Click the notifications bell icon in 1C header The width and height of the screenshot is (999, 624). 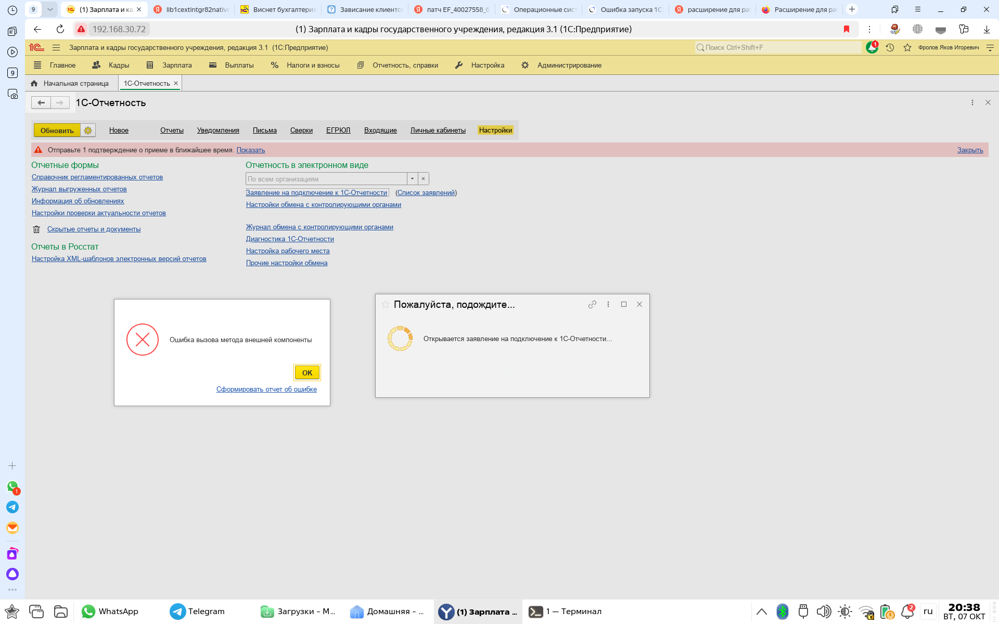pos(872,48)
